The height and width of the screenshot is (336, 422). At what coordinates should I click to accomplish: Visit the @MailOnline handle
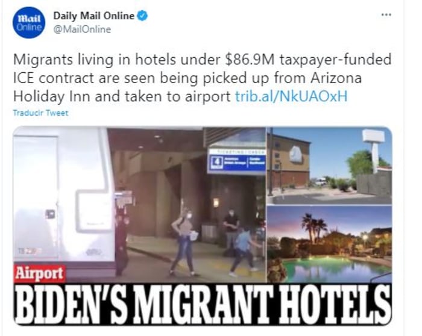click(82, 30)
